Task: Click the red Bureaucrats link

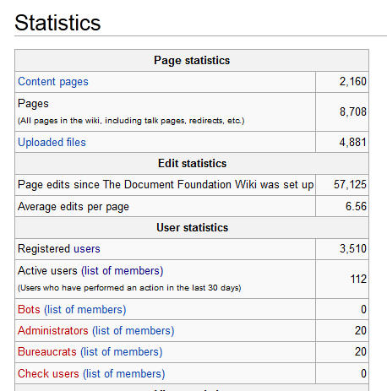Action: click(47, 351)
